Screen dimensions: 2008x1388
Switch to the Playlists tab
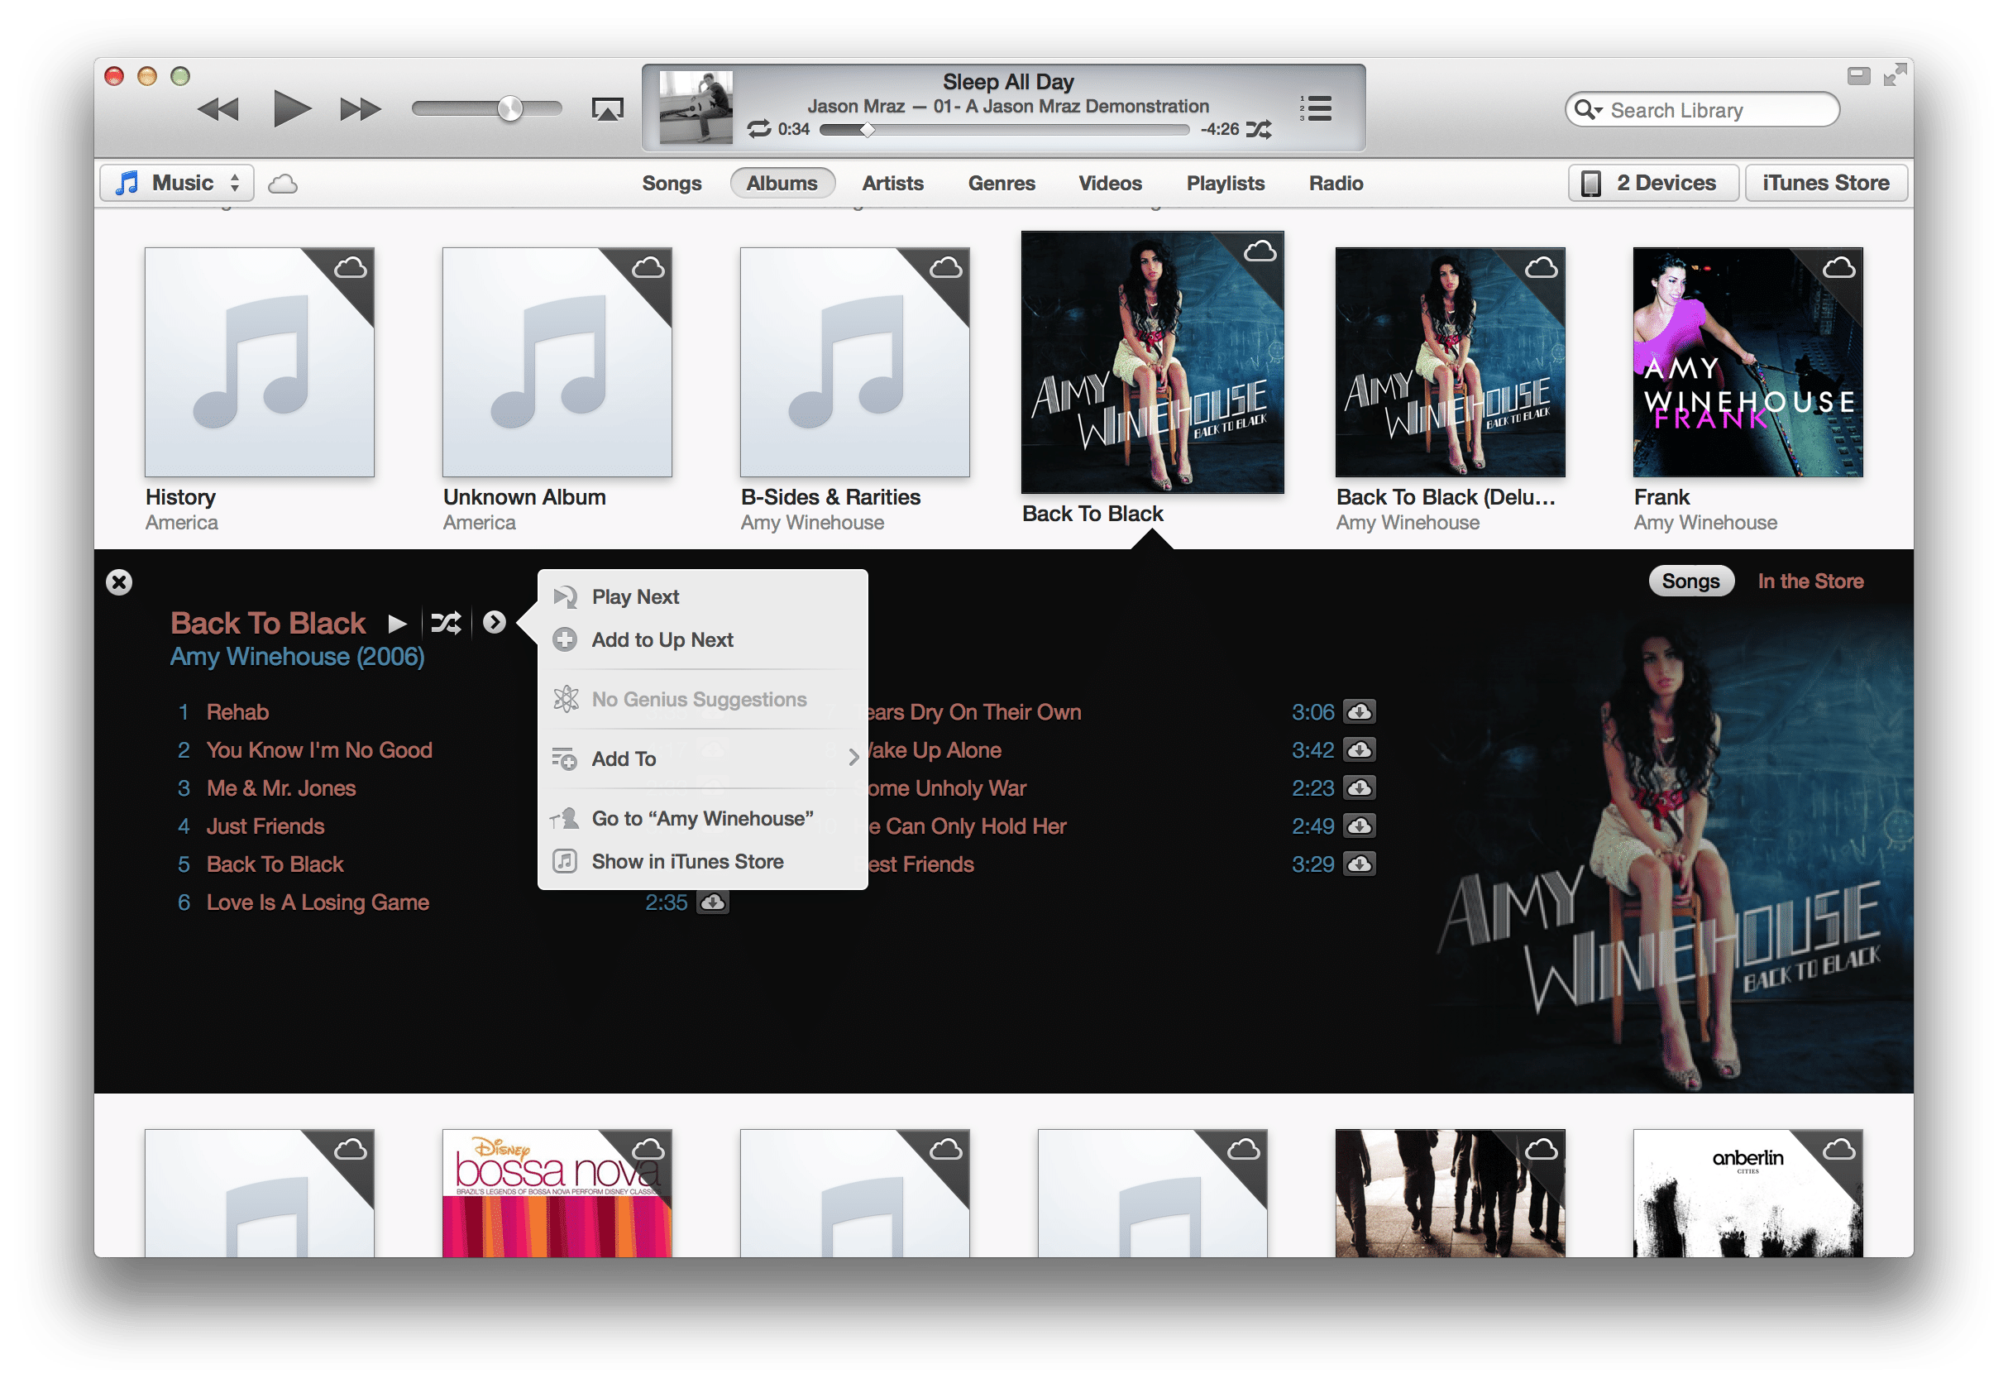click(x=1226, y=184)
